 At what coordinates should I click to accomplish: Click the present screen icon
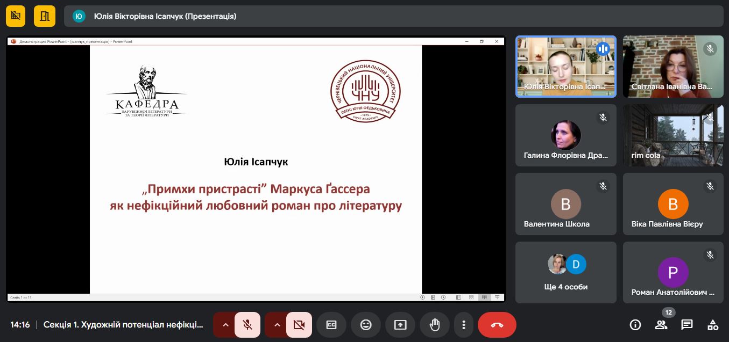click(400, 325)
